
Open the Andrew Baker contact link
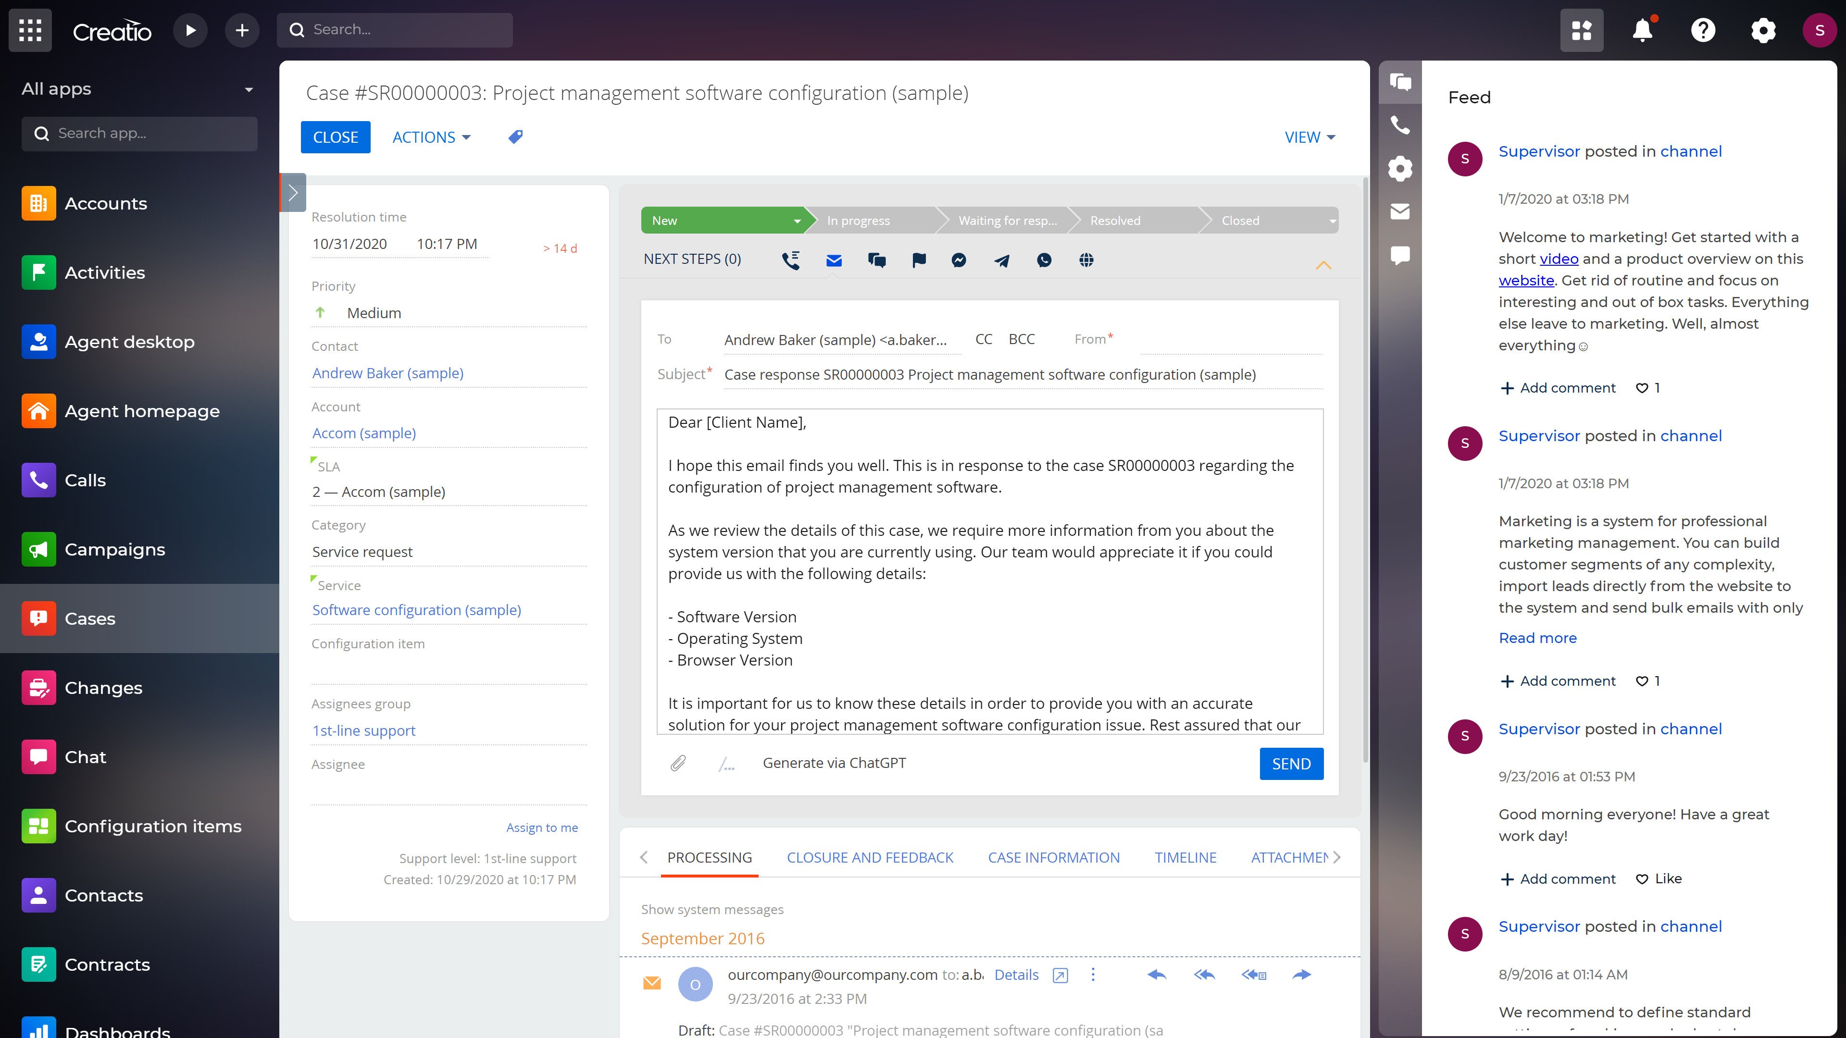(x=387, y=372)
